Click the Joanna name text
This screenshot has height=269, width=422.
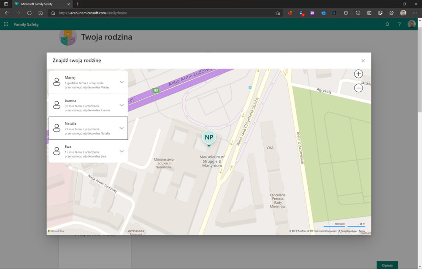point(70,101)
